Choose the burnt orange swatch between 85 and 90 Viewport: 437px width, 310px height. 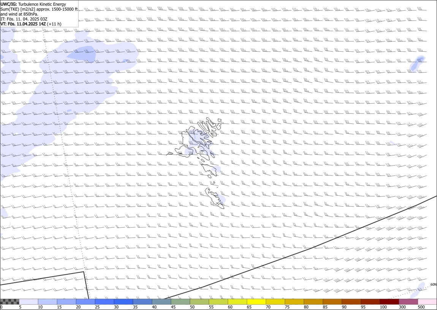[x=332, y=302]
